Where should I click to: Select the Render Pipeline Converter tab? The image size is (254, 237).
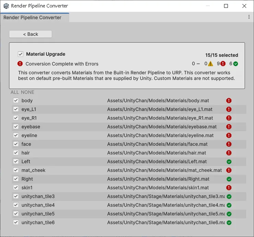click(x=33, y=17)
